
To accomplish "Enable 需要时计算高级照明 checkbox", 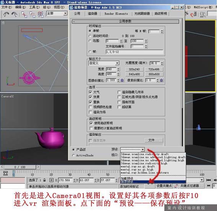I will pyautogui.click(x=91, y=128).
